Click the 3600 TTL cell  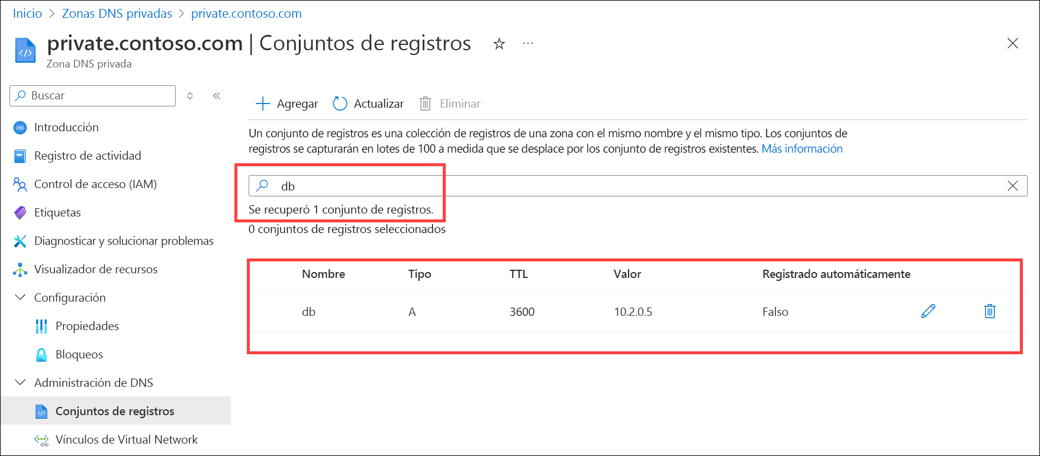click(522, 312)
